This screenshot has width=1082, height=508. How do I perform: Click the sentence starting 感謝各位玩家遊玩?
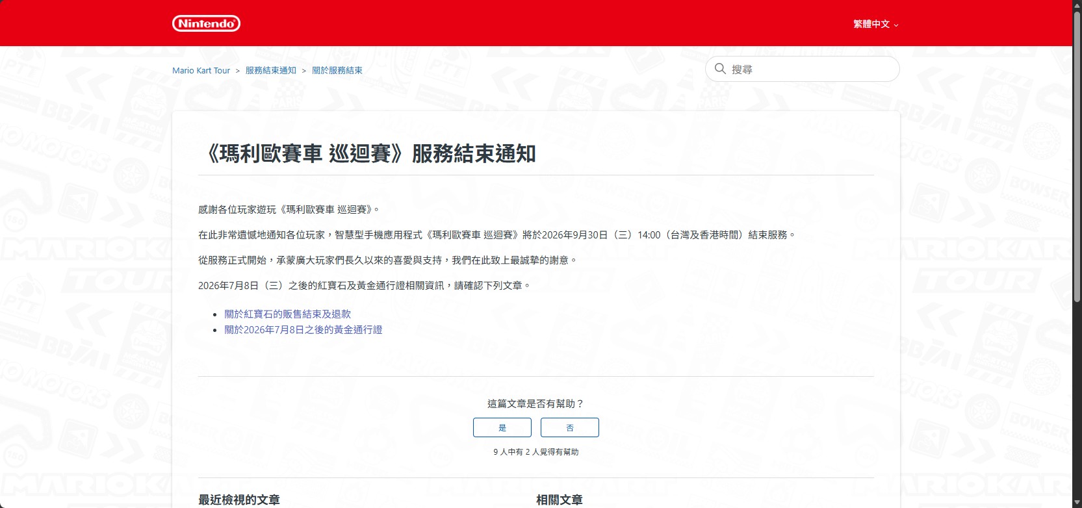pyautogui.click(x=289, y=209)
